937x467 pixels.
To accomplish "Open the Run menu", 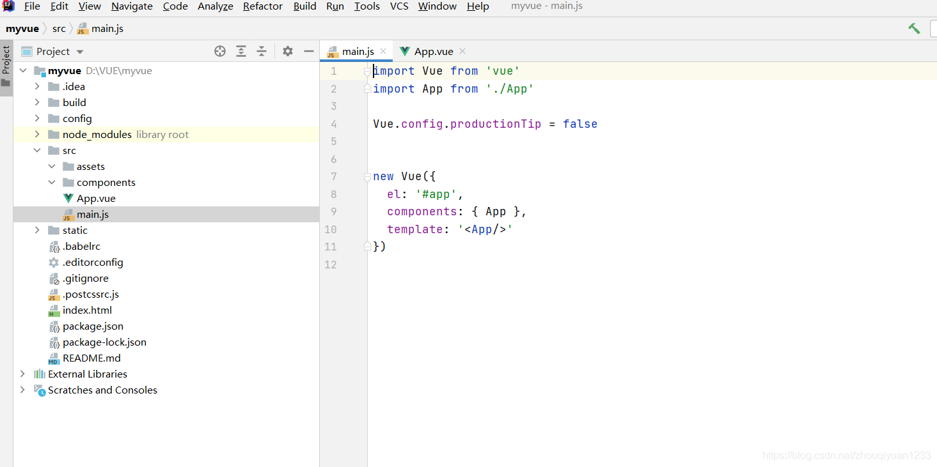I will coord(335,6).
